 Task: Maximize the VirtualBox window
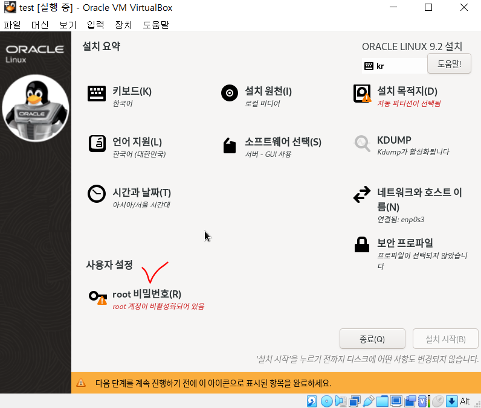tap(428, 7)
